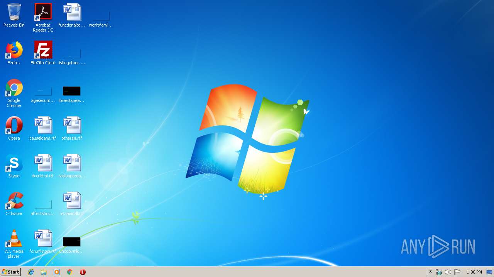
Task: Select the worksfamil... desktop file
Action: (101, 15)
